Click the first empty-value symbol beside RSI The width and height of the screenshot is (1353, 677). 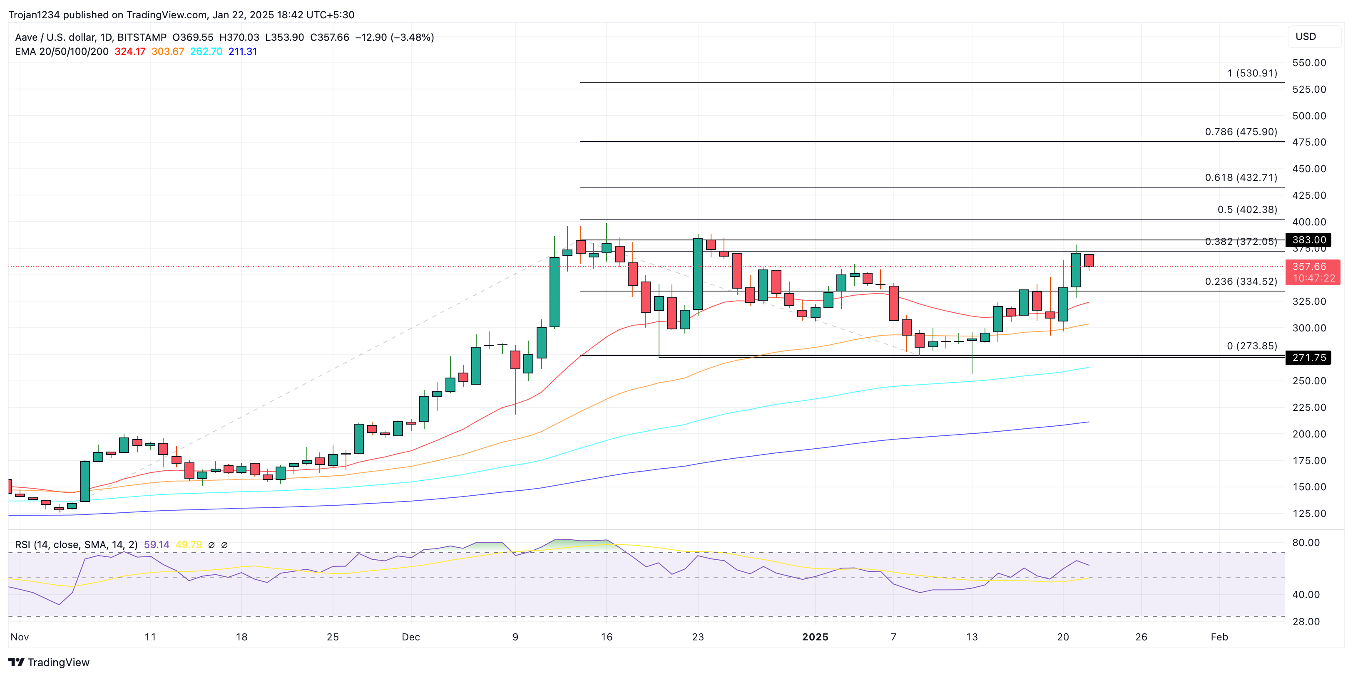211,545
